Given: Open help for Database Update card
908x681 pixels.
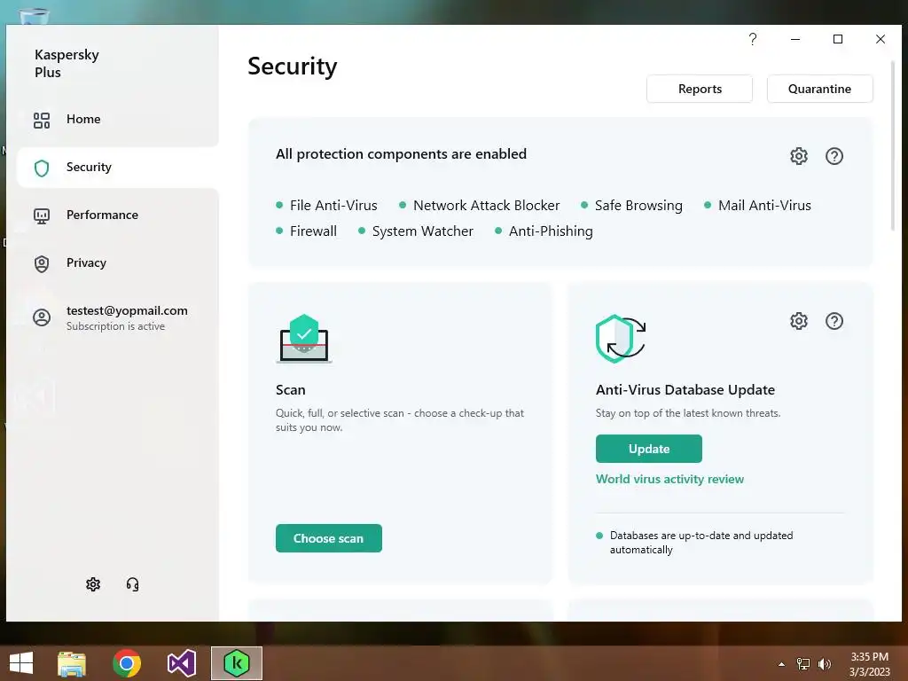Looking at the screenshot, I should [x=834, y=321].
